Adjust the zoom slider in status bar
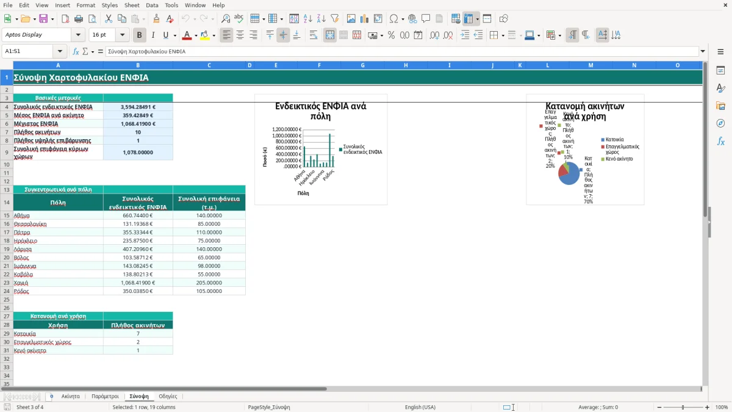The width and height of the screenshot is (732, 412). tap(683, 407)
